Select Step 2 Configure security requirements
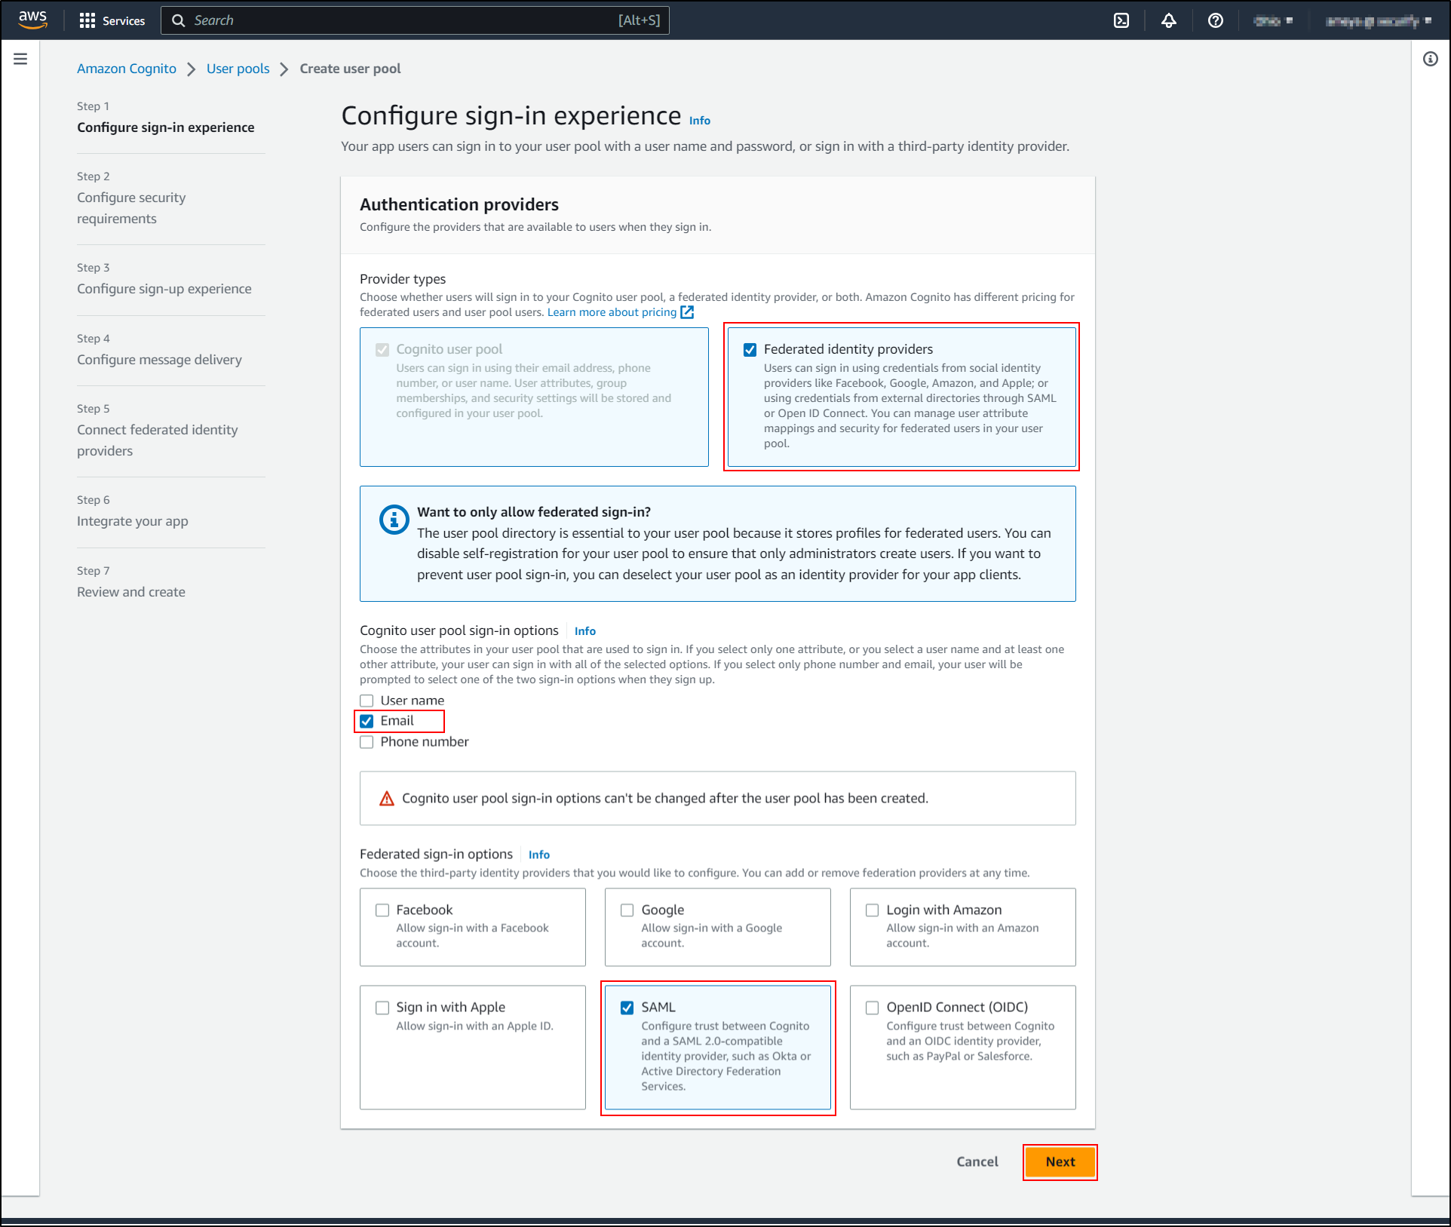 (x=132, y=207)
